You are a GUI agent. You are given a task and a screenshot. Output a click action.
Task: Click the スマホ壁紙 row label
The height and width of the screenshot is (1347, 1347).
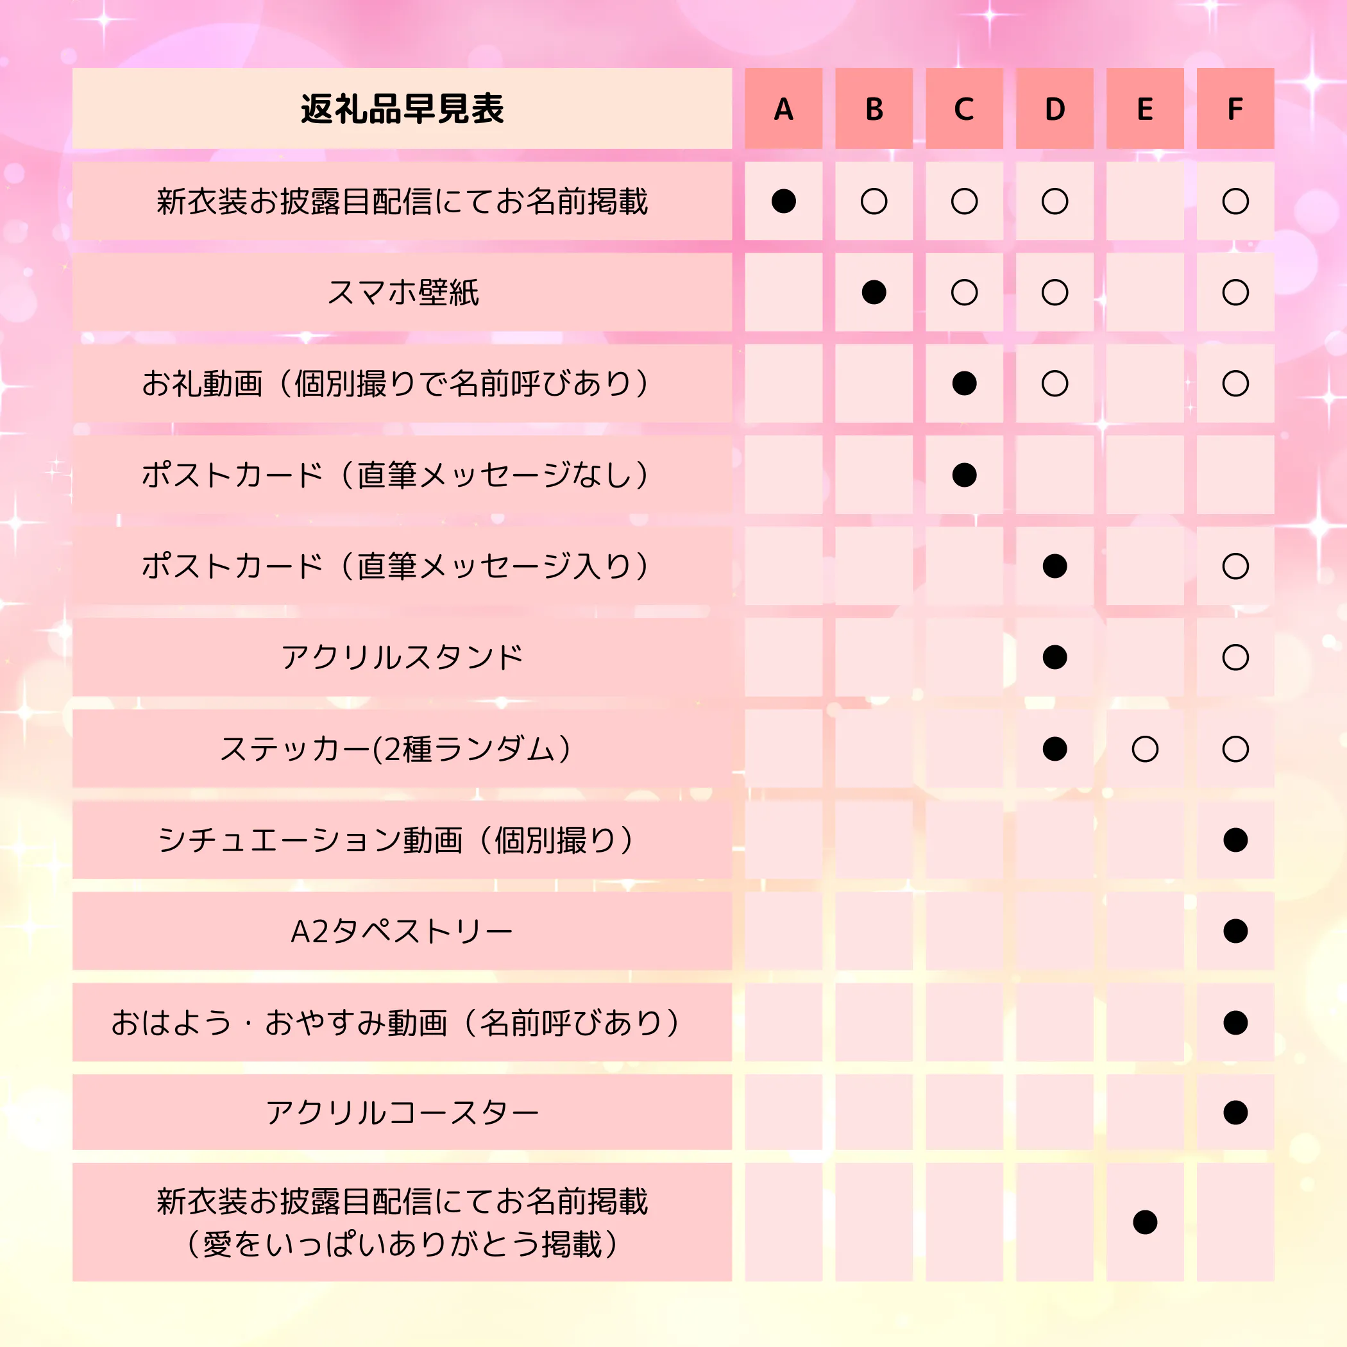click(402, 292)
